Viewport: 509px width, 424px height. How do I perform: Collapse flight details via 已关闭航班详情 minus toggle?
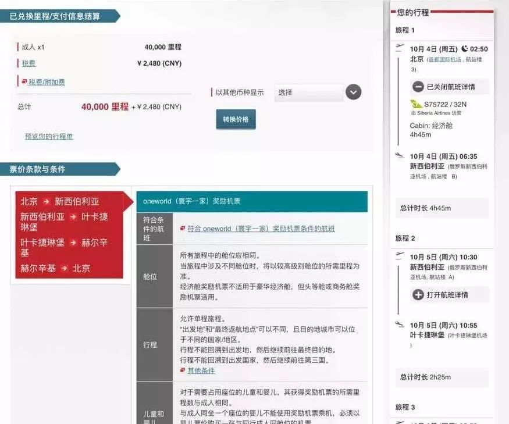pos(418,87)
